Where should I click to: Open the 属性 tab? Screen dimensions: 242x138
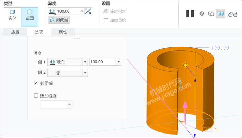[x=63, y=32]
